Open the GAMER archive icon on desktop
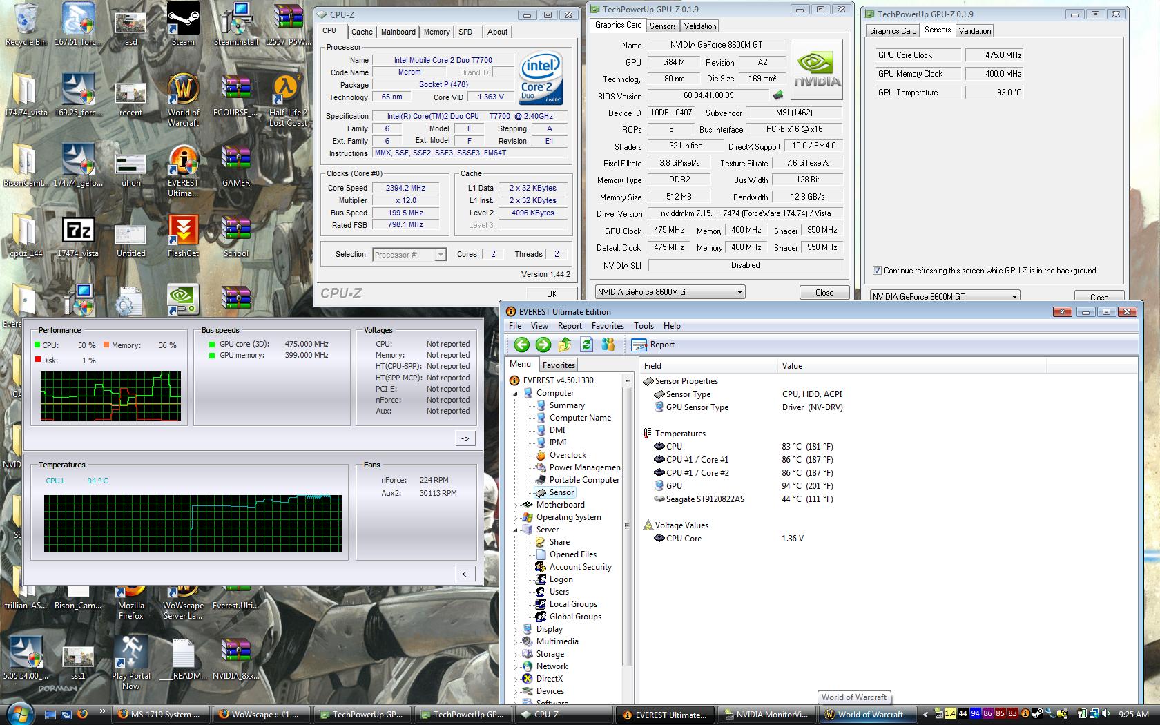 point(236,166)
